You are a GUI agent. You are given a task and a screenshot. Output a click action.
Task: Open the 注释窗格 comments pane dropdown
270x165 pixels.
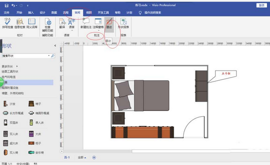point(98,25)
